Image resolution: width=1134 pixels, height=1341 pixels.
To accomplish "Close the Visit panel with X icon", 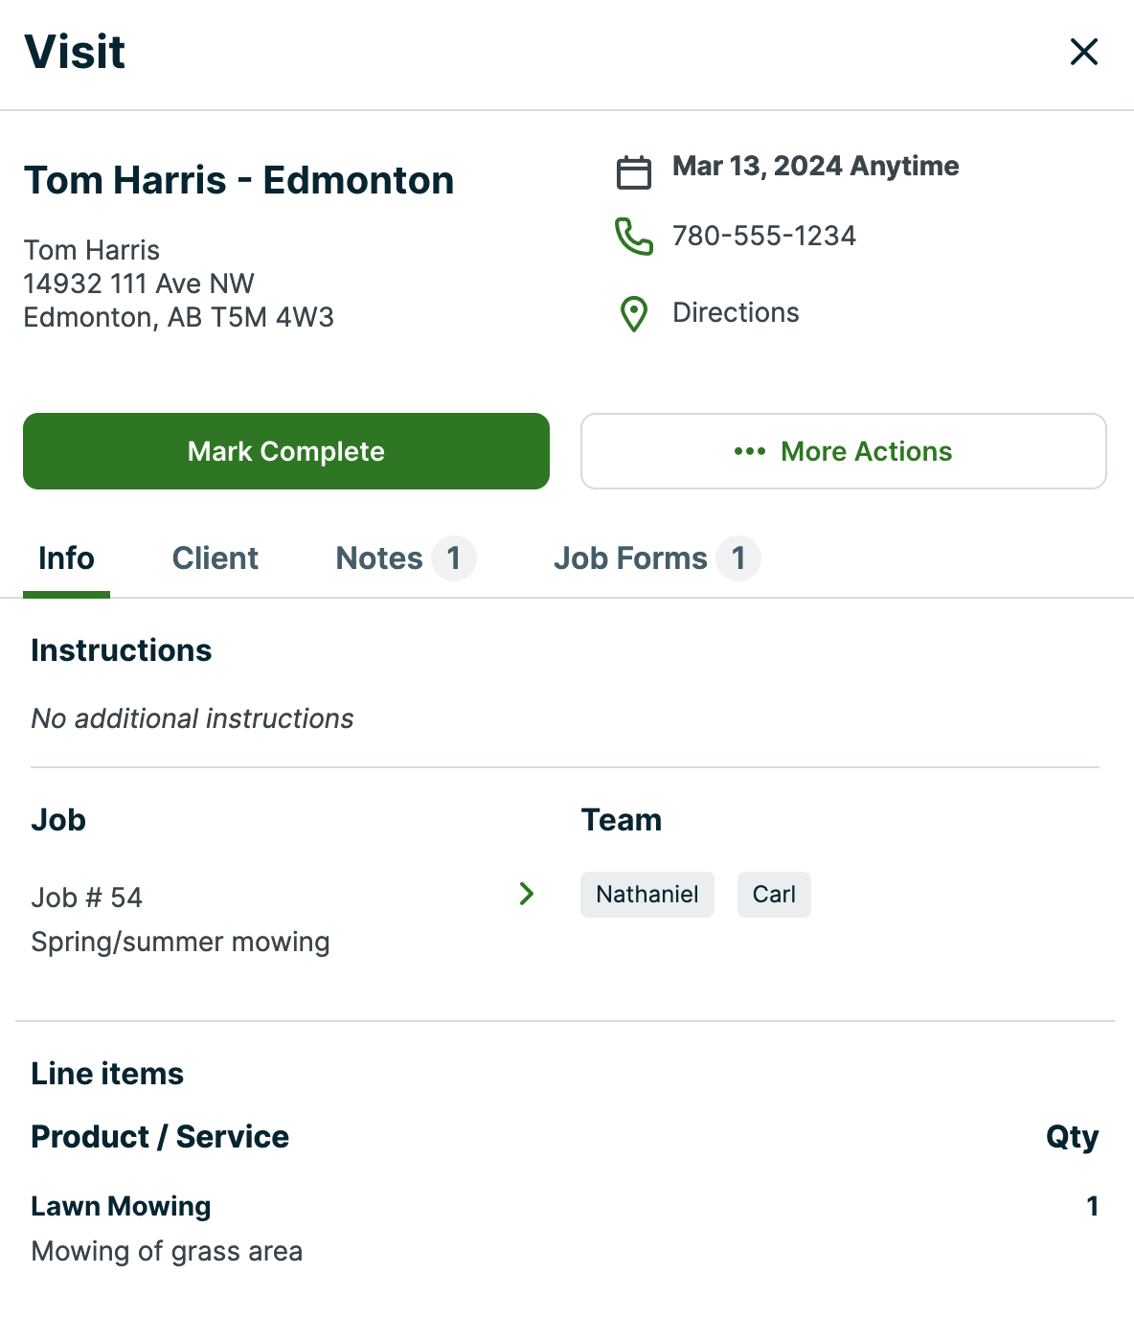I will pyautogui.click(x=1083, y=52).
